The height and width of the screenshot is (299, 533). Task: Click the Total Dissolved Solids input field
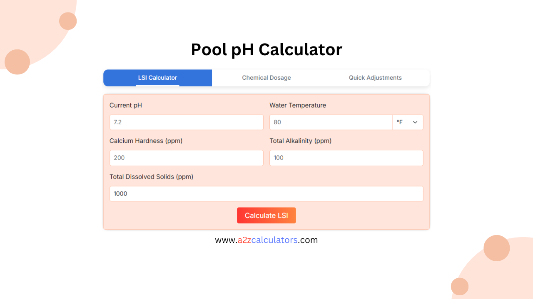point(266,194)
